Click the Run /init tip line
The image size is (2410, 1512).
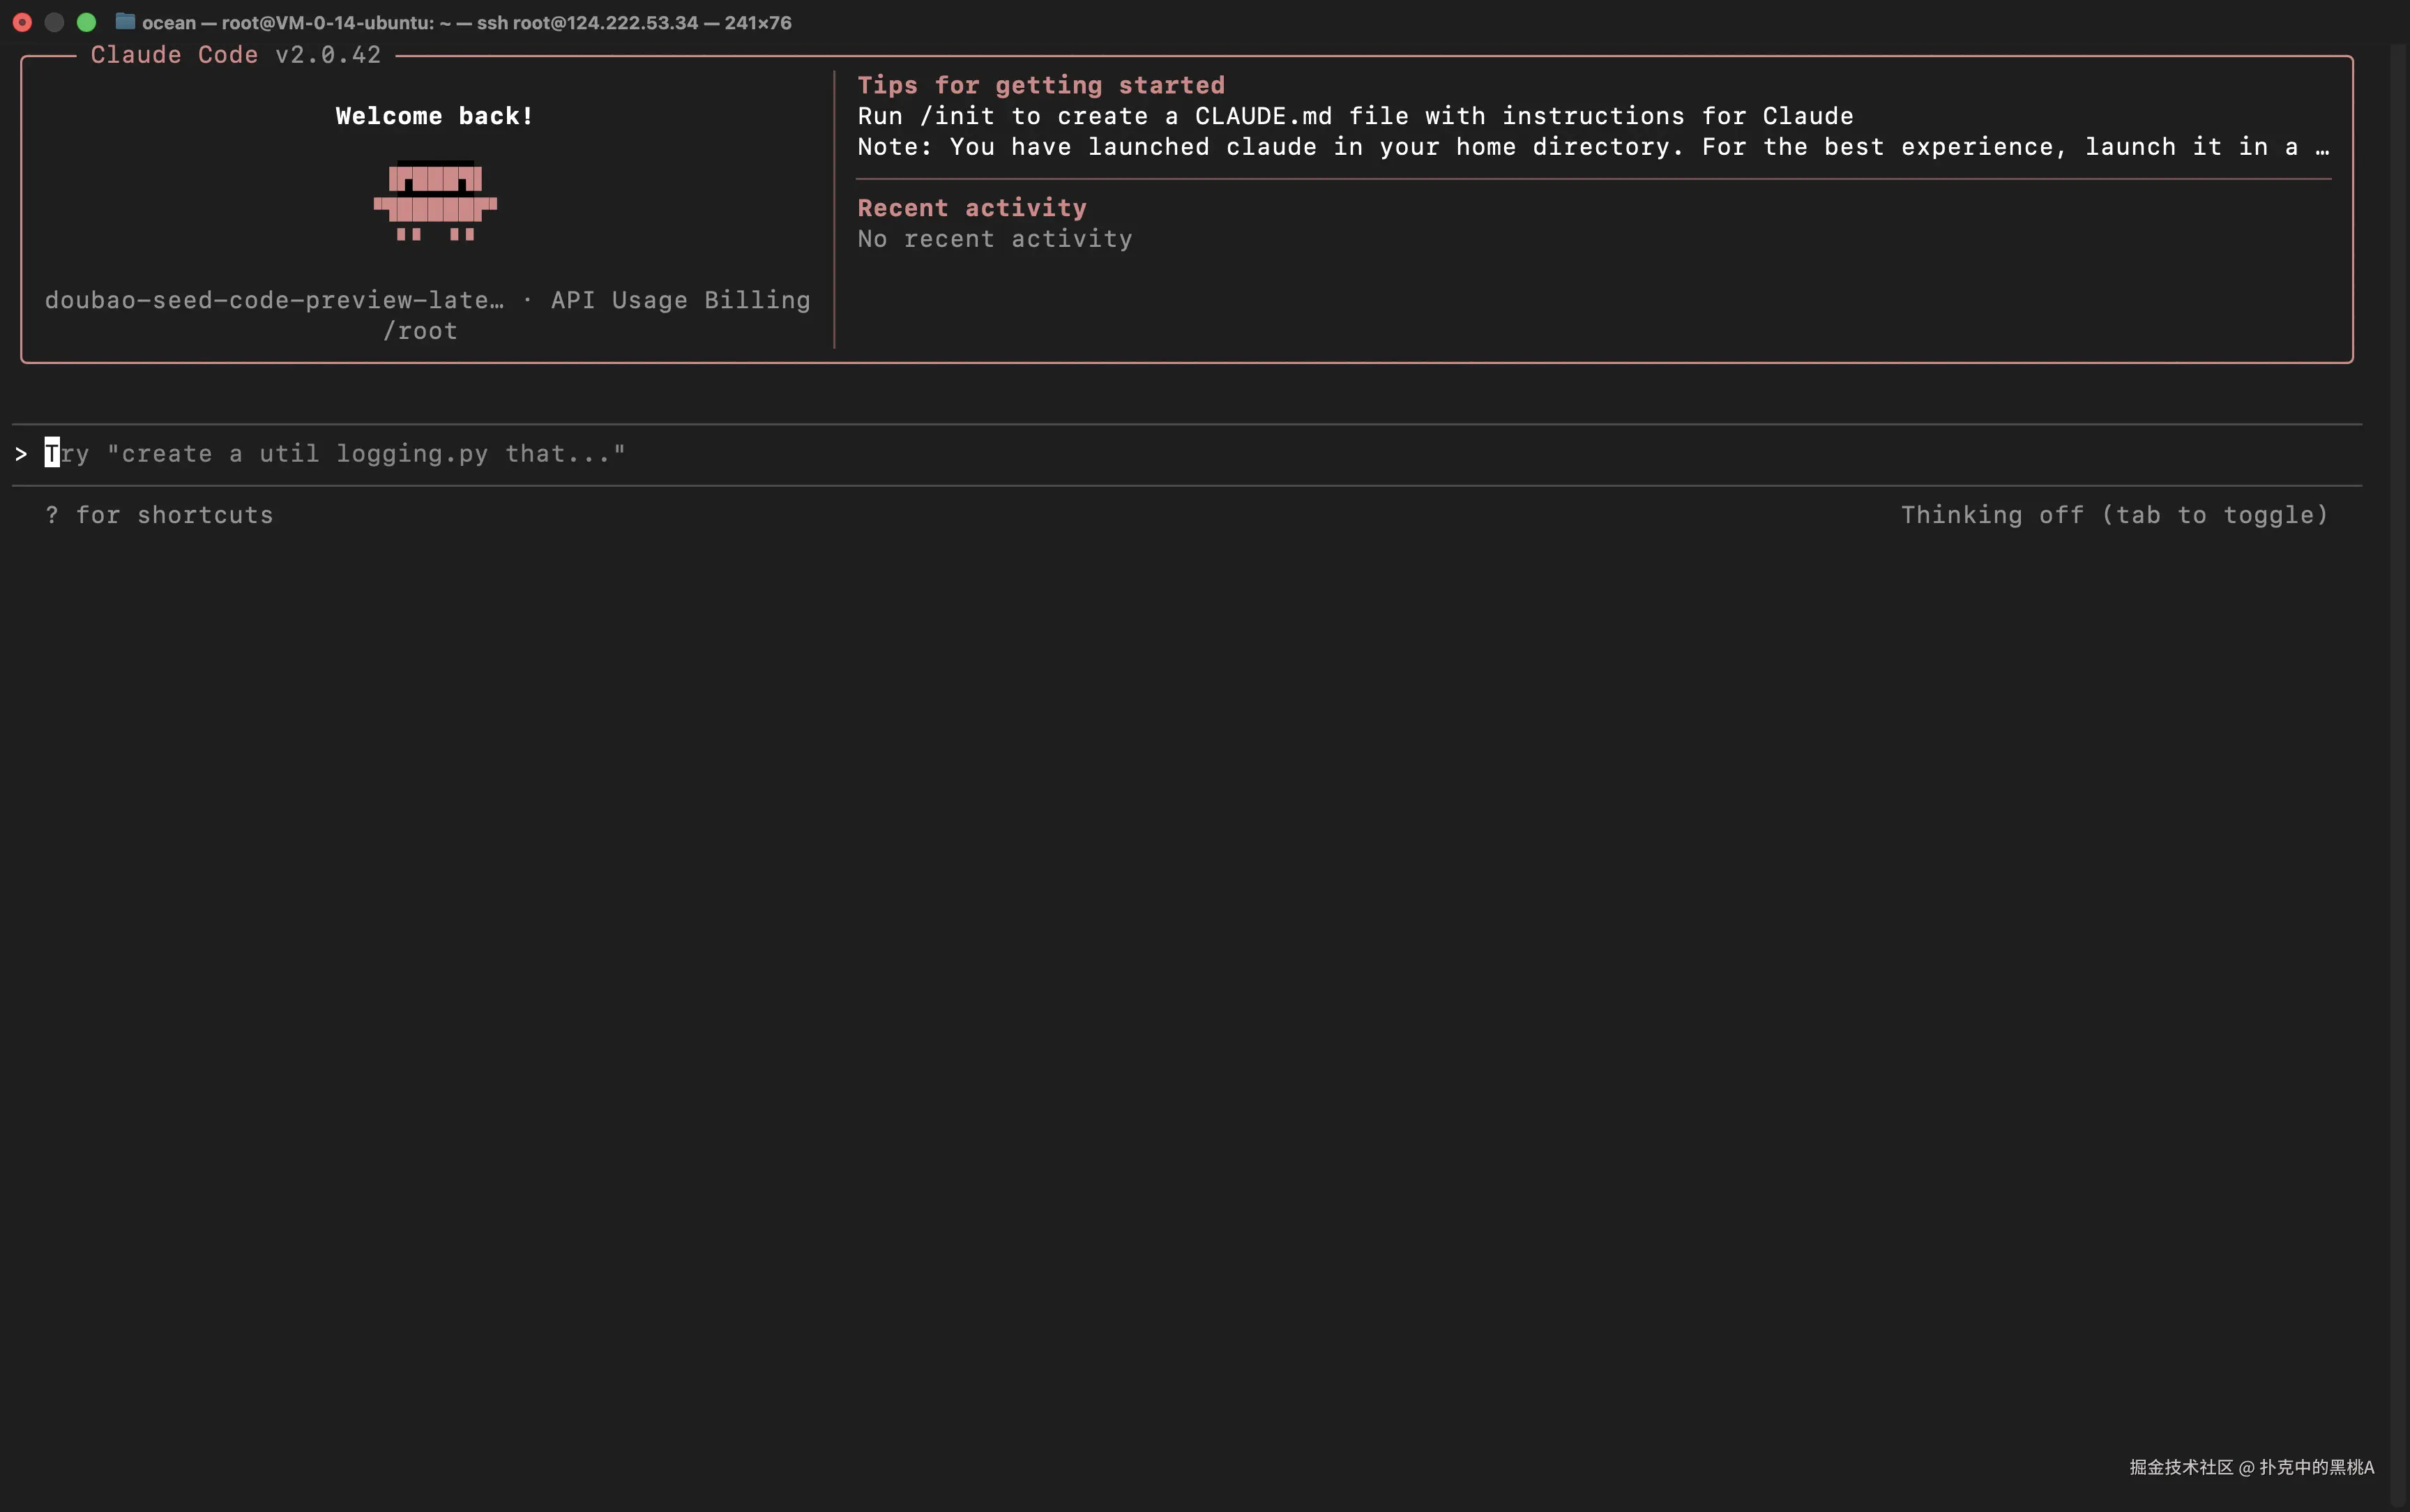pyautogui.click(x=1354, y=116)
